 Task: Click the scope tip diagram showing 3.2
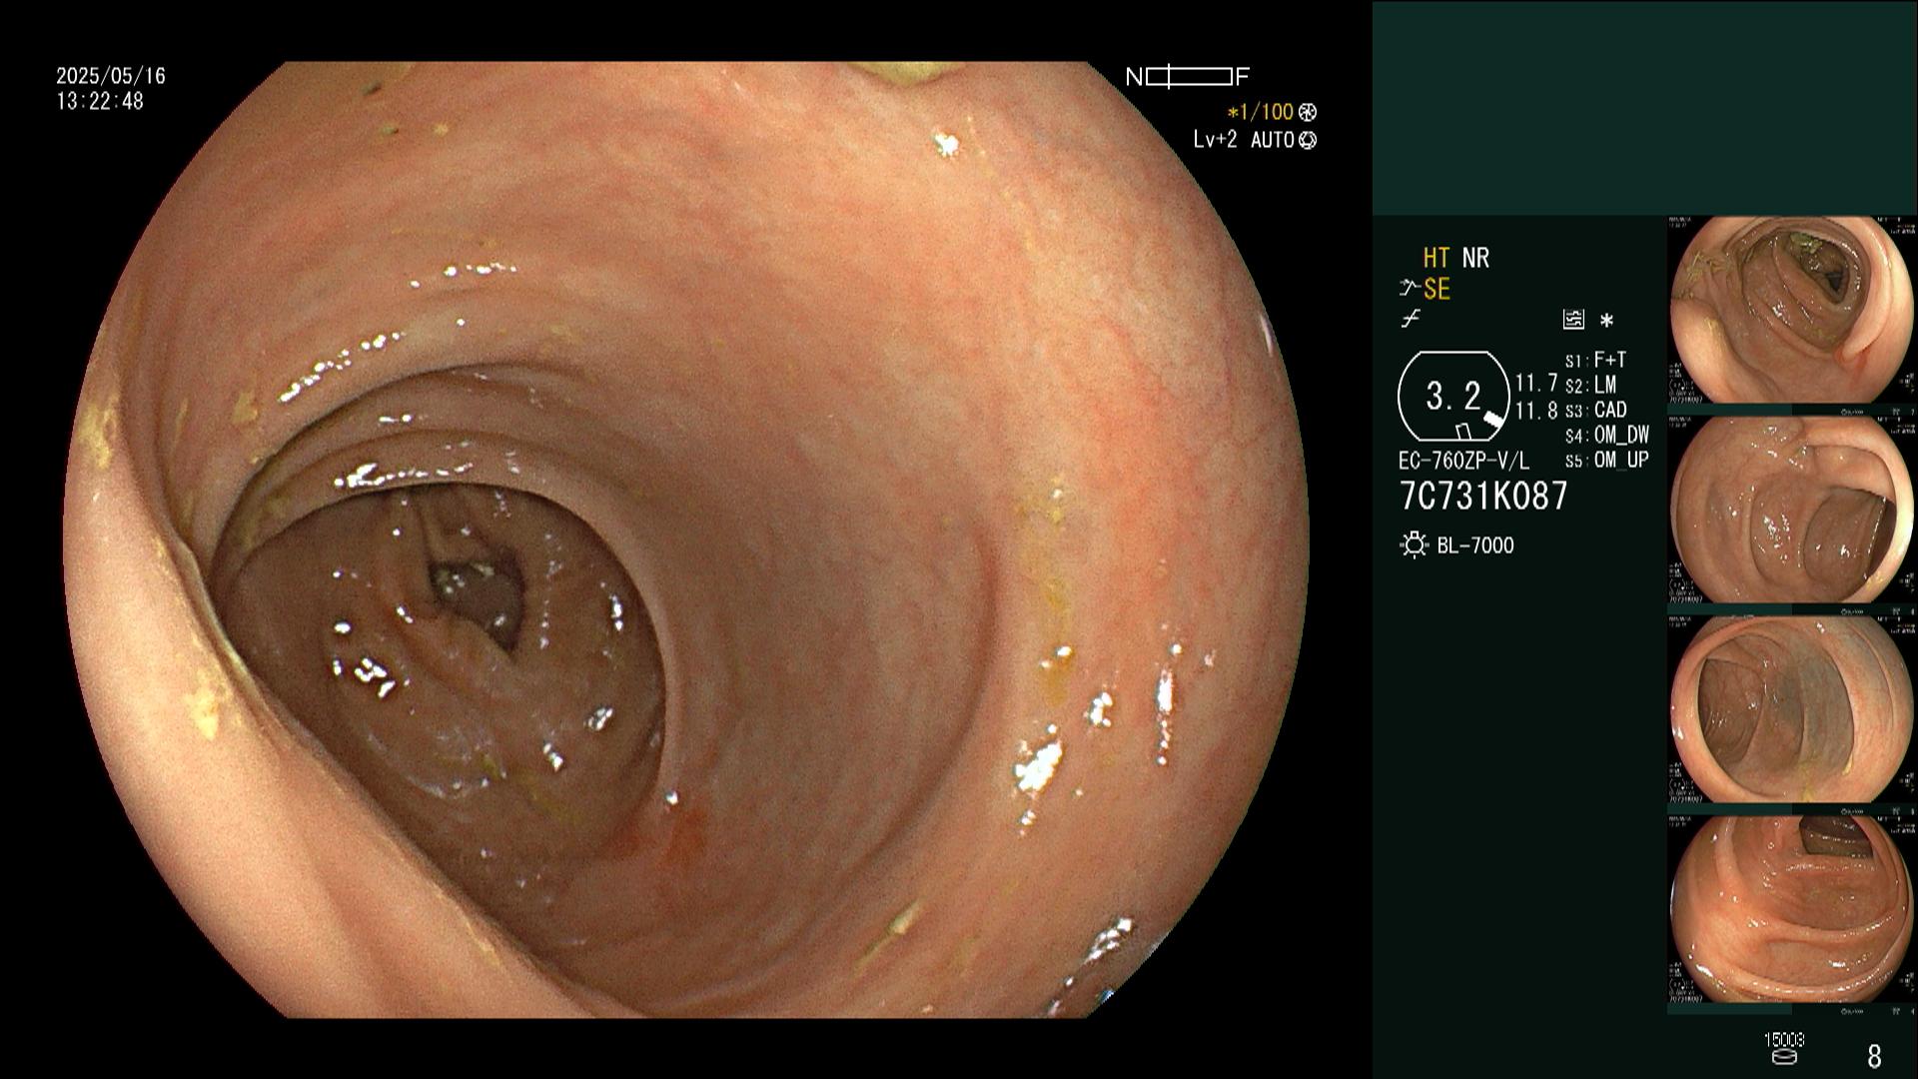tap(1453, 397)
